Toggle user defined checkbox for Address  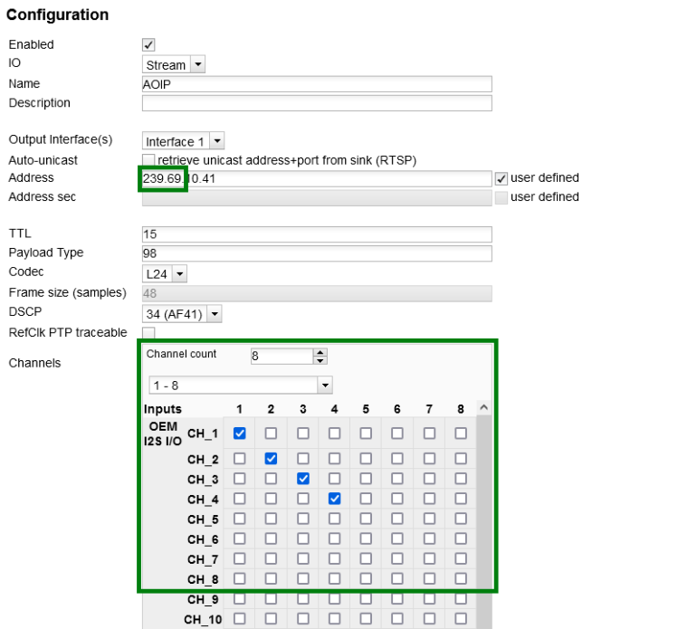pos(501,178)
